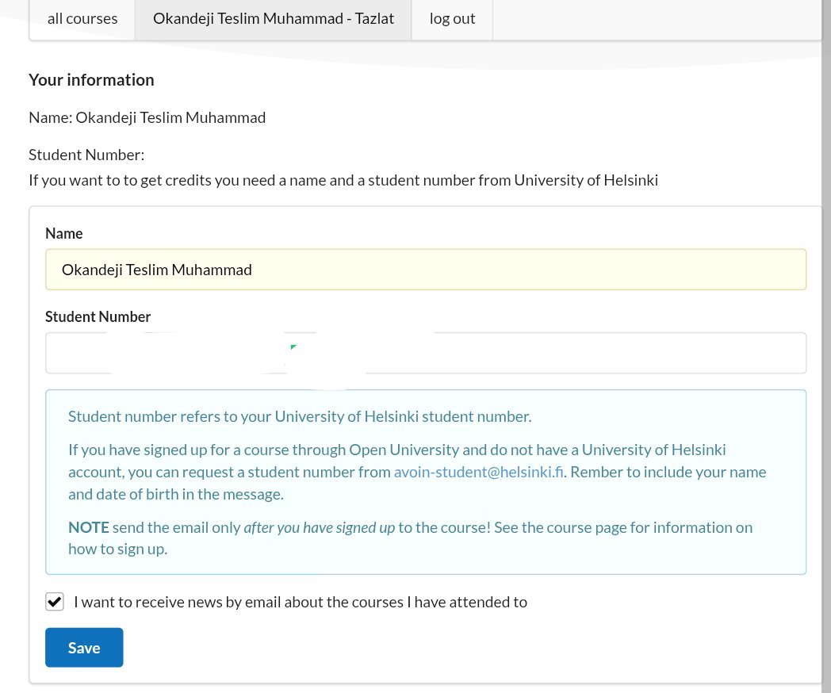Click the blue Save button
Screen dimensions: 831x693
pyautogui.click(x=84, y=648)
